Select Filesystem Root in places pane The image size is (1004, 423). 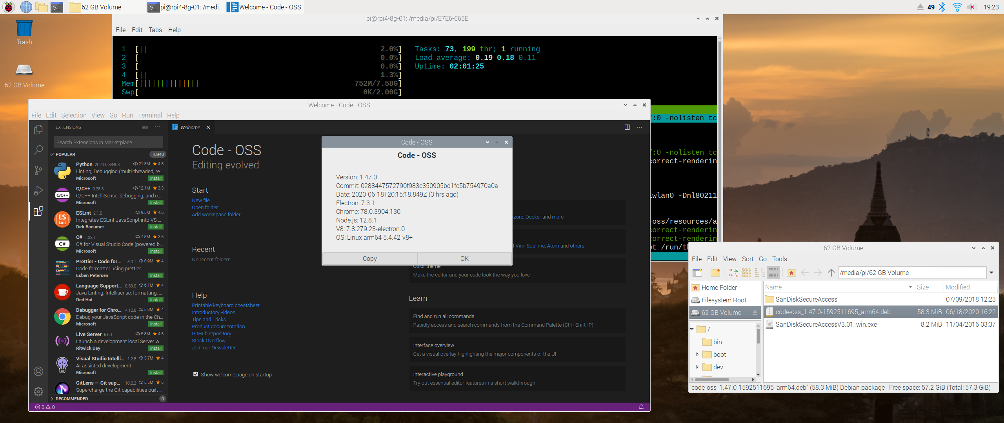pos(725,300)
